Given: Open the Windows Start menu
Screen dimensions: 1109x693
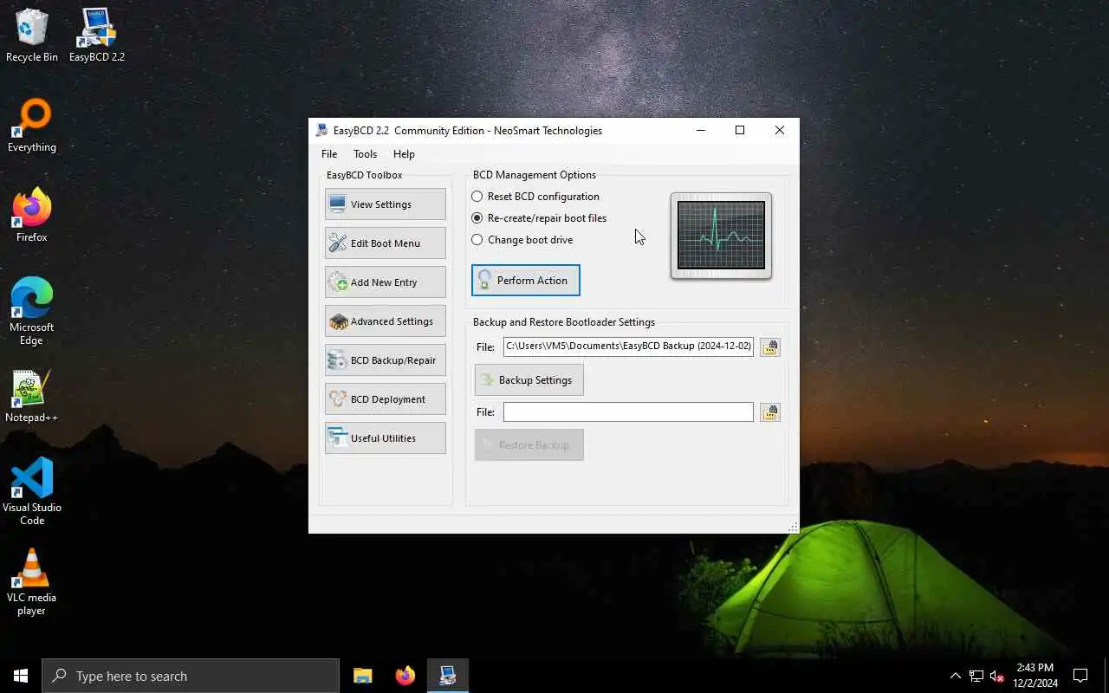Looking at the screenshot, I should coord(21,676).
